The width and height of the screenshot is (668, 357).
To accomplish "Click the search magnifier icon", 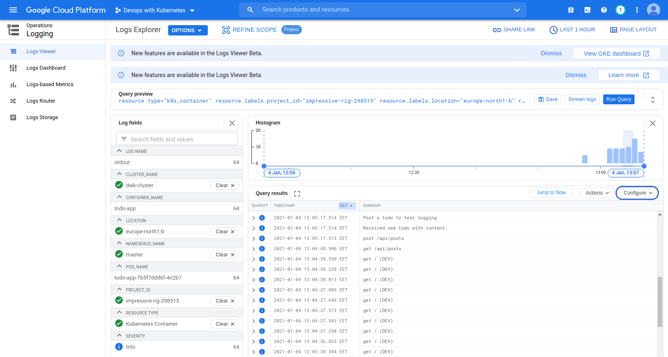I will [250, 9].
